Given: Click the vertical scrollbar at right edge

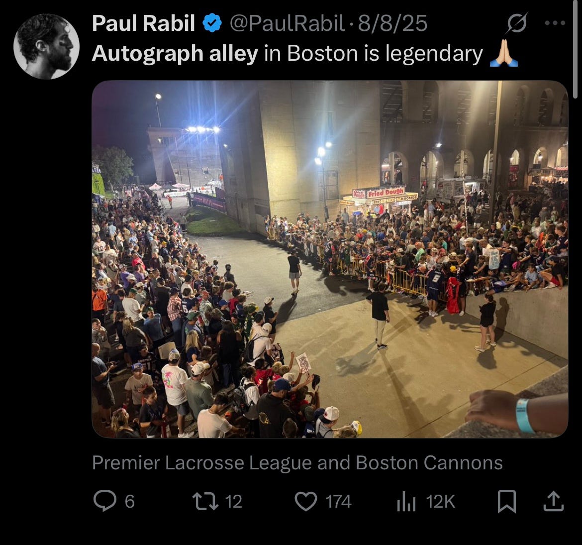Looking at the screenshot, I should (x=575, y=49).
